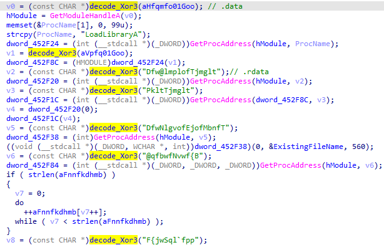
Task: Click string "Dfw@lmplofTjmglt"
Action: pyautogui.click(x=183, y=72)
